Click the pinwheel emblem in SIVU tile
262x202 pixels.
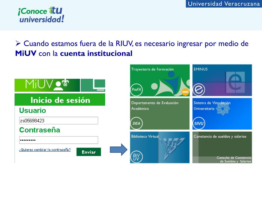pos(223,109)
